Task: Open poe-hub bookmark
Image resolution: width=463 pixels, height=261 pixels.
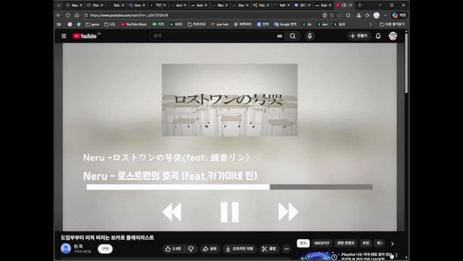Action: [220, 24]
